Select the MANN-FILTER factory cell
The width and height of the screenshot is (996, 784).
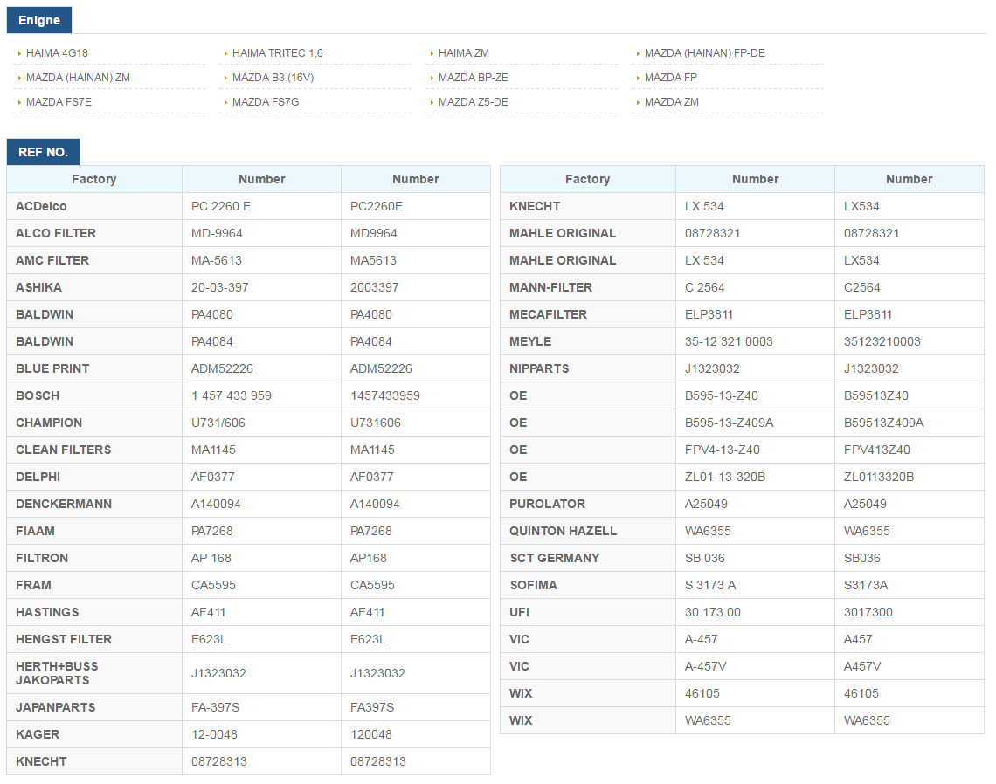588,287
